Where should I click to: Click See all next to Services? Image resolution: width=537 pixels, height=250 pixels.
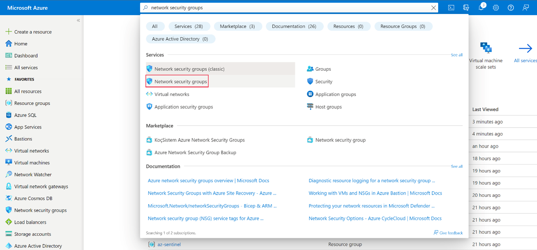[457, 55]
